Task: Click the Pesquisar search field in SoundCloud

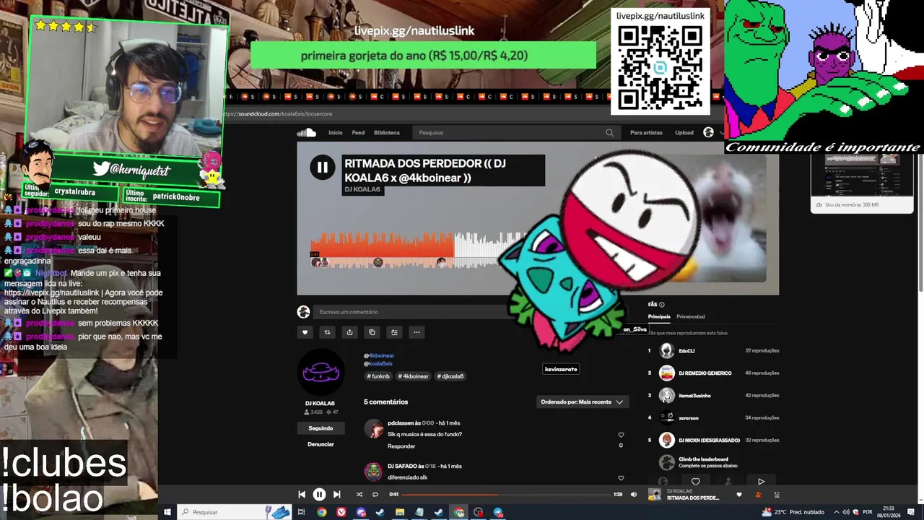Action: point(516,133)
